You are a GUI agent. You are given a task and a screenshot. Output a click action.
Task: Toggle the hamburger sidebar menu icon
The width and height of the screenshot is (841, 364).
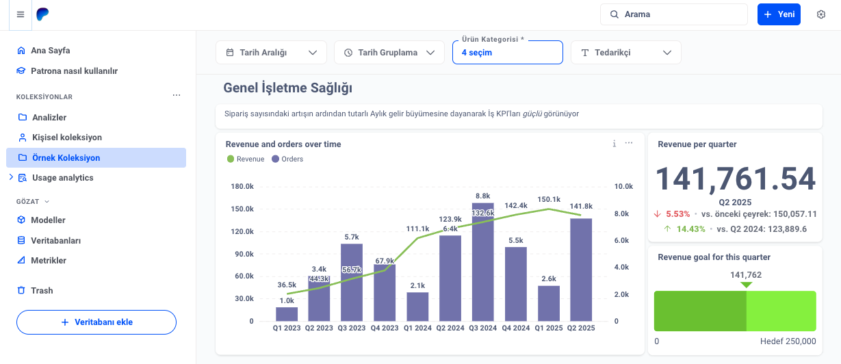point(20,14)
